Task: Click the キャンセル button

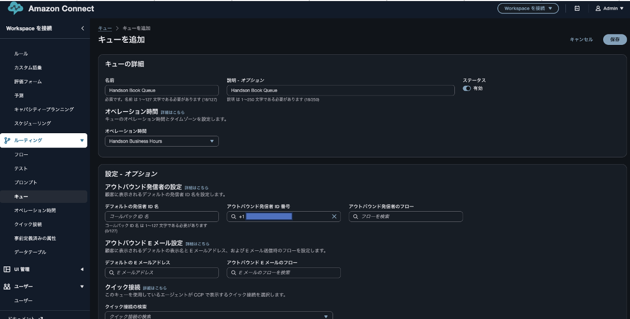Action: (581, 40)
